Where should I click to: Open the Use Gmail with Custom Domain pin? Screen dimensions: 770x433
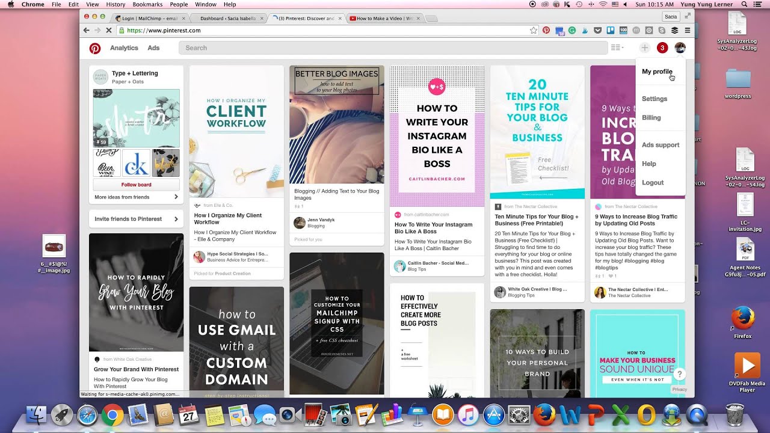click(236, 342)
